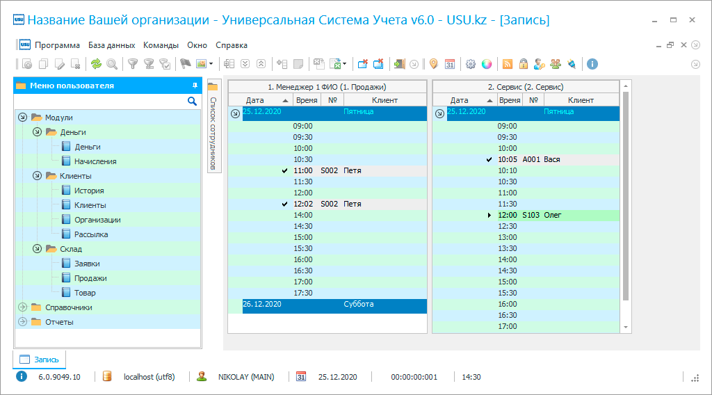Pin the Меню пользователя panel
Screen dimensions: 712x395
click(195, 86)
